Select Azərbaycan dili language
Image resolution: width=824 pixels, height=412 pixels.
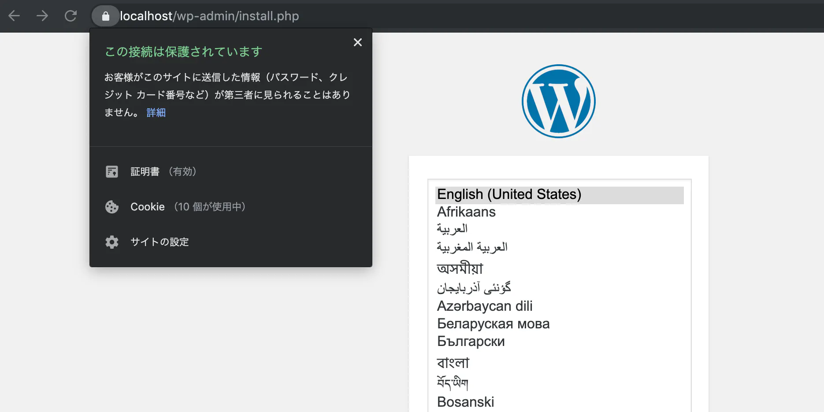click(485, 306)
